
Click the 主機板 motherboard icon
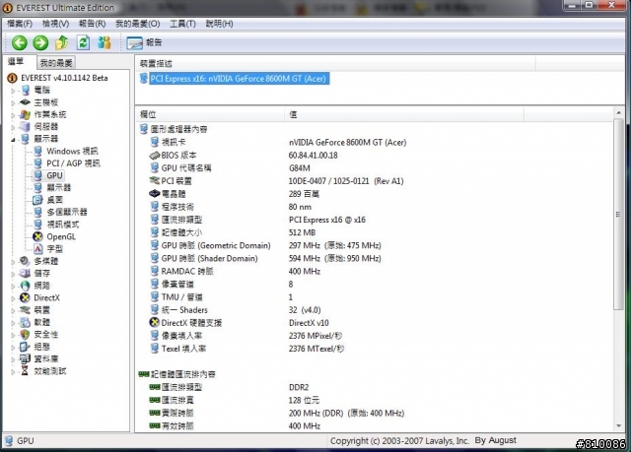point(25,102)
